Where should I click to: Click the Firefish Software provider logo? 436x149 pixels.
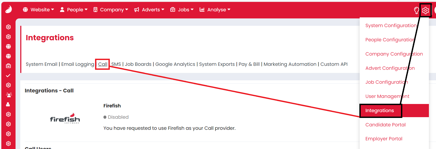(x=65, y=118)
